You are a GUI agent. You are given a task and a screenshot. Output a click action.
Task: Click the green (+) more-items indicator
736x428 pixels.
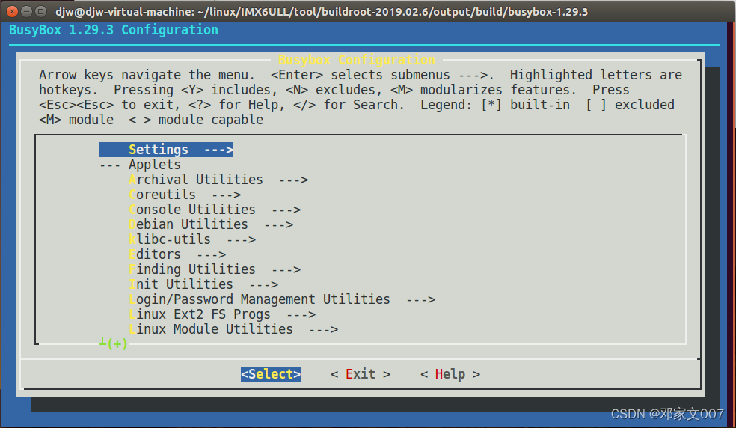tap(113, 344)
